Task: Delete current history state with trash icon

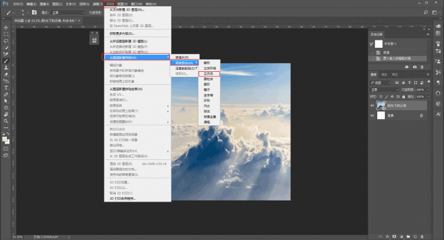Action: pos(422,67)
